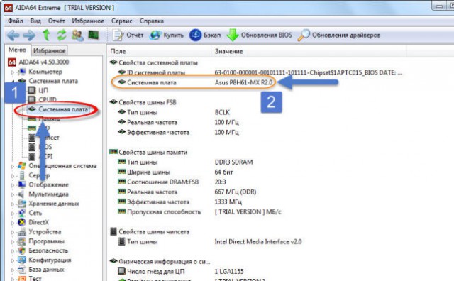Select the Системная плата child tree item
Viewport: 454px width, 281px height.
[x=63, y=109]
